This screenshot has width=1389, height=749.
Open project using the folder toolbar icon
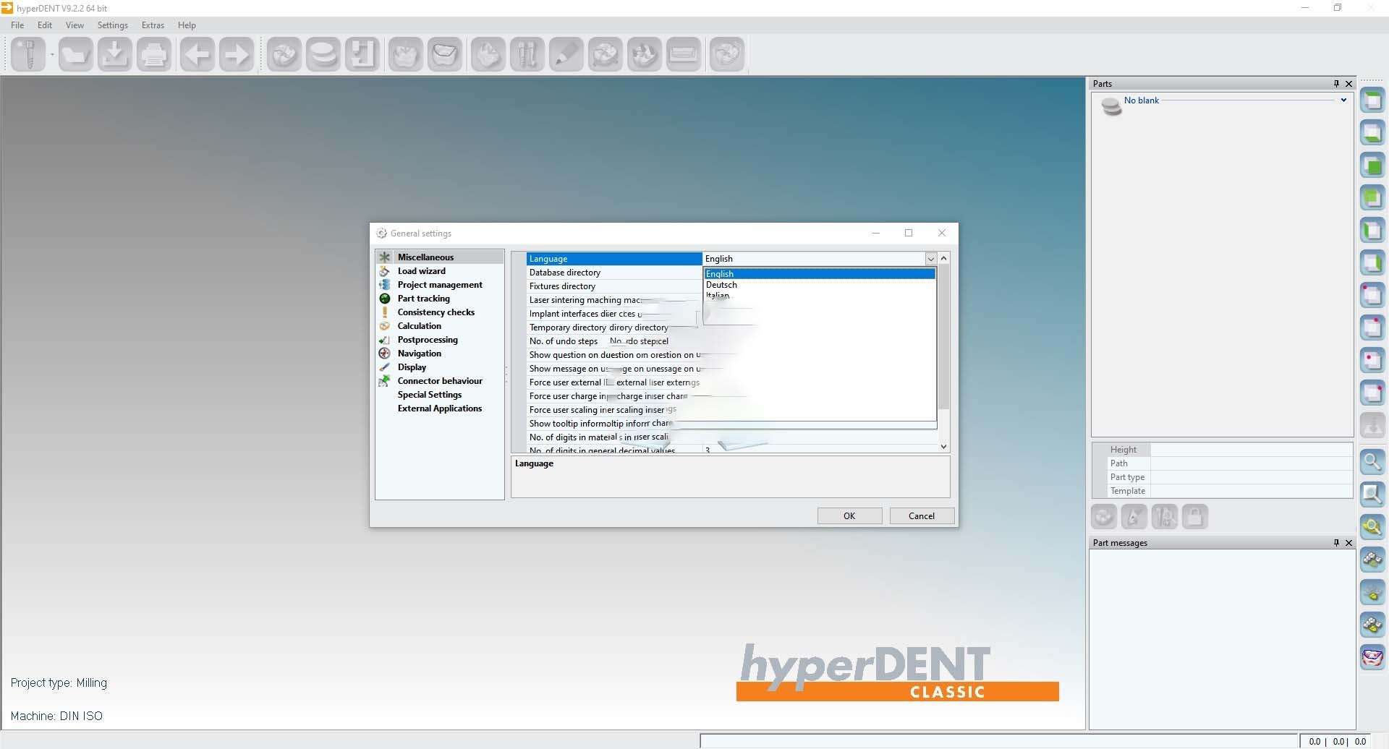click(75, 54)
